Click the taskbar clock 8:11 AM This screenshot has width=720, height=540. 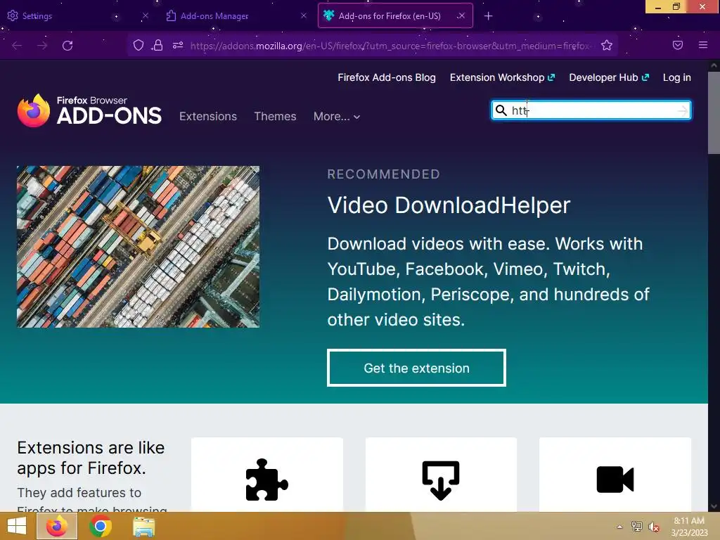click(x=689, y=521)
